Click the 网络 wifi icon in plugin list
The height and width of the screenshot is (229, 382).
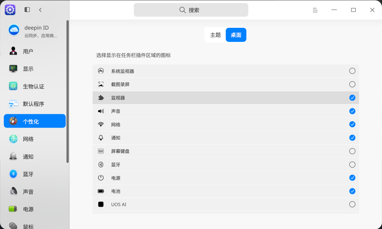101,124
